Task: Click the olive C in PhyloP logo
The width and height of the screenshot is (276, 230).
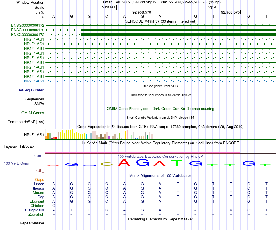Action: 107,164
